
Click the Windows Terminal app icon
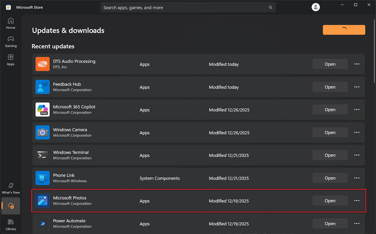point(43,155)
